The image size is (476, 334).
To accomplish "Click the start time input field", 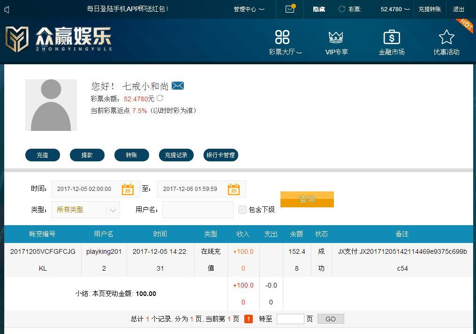I will 96,189.
